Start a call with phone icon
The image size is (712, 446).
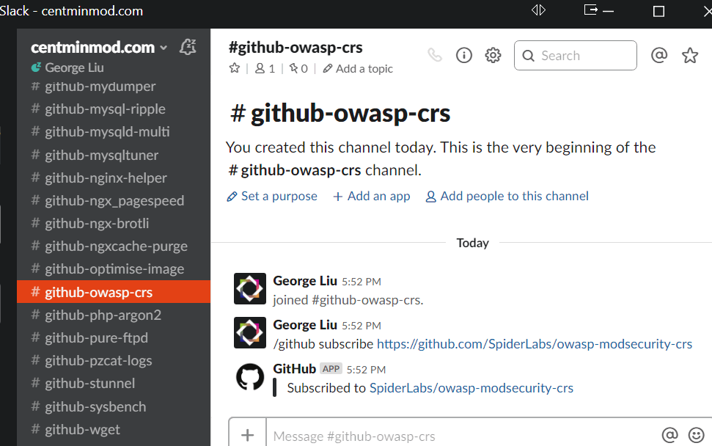435,56
